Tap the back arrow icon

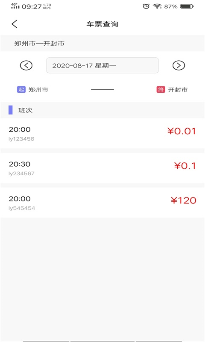point(15,24)
